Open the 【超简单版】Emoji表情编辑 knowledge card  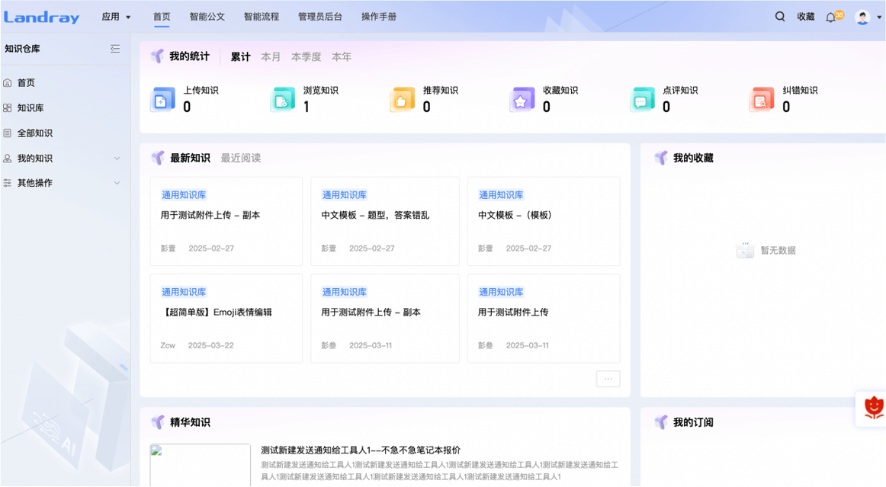tap(226, 318)
